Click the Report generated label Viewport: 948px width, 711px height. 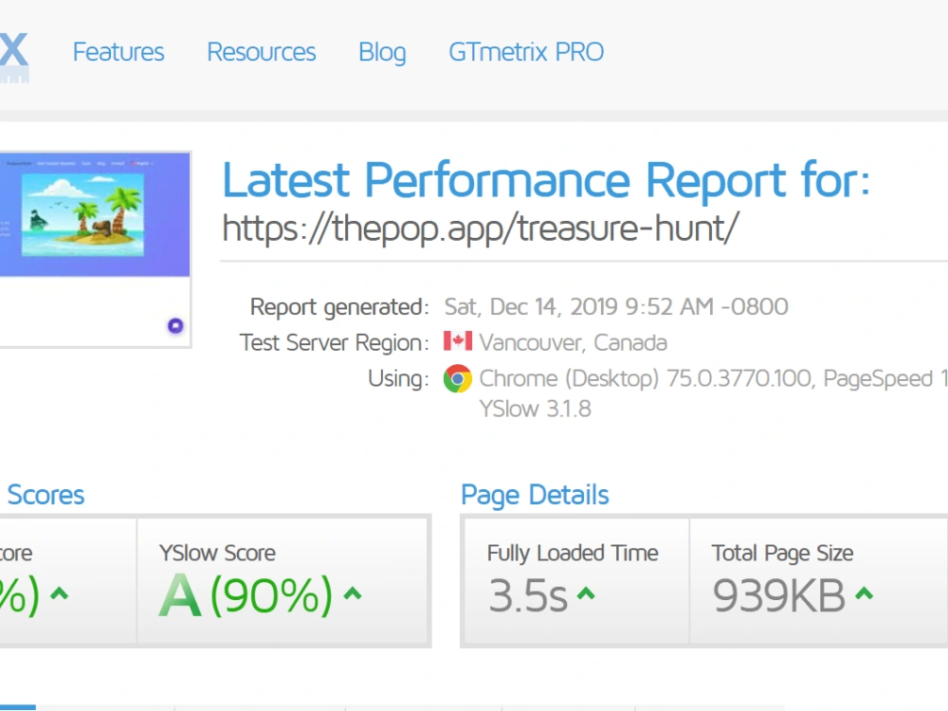[x=339, y=307]
